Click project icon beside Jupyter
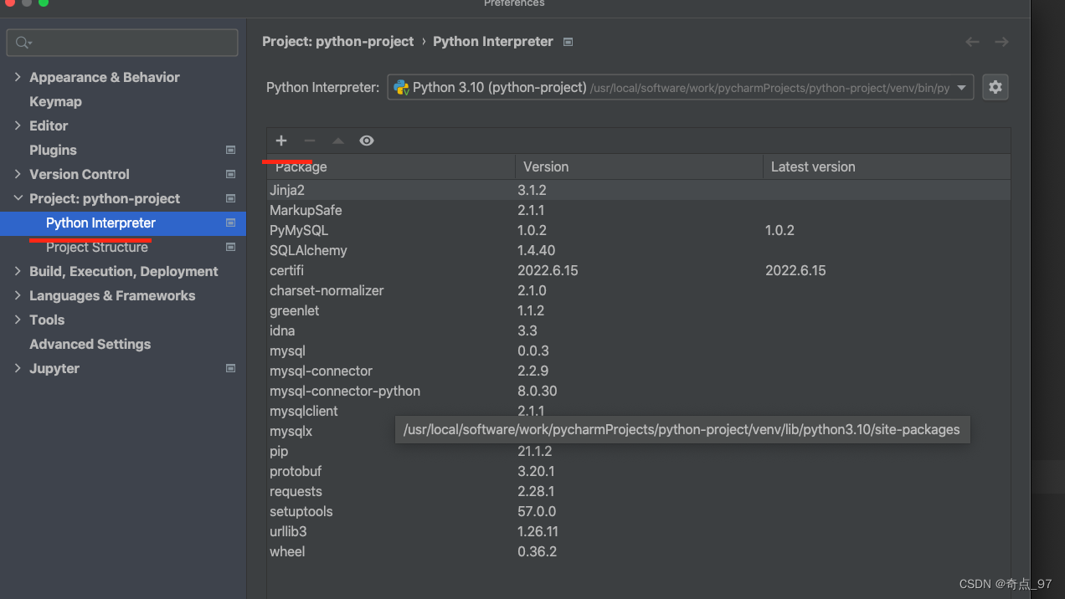1065x599 pixels. pyautogui.click(x=231, y=368)
